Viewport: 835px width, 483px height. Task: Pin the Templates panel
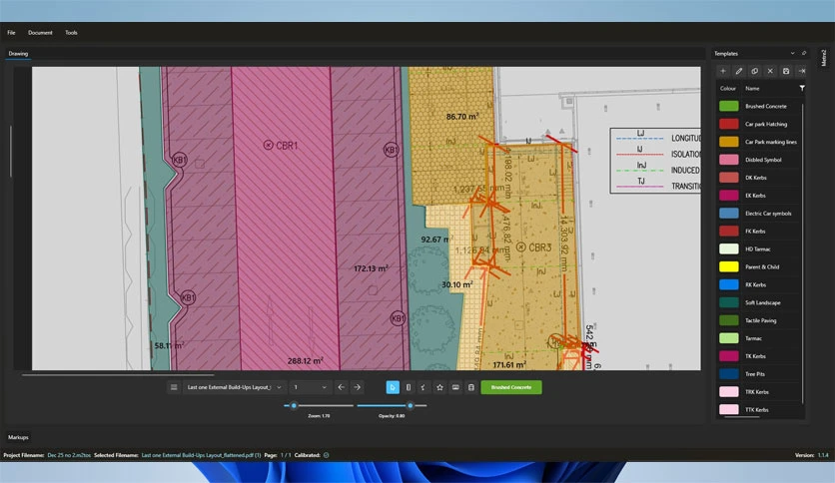point(804,53)
